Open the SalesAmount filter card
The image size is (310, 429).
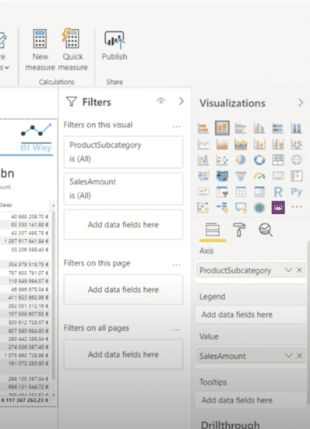(x=123, y=188)
